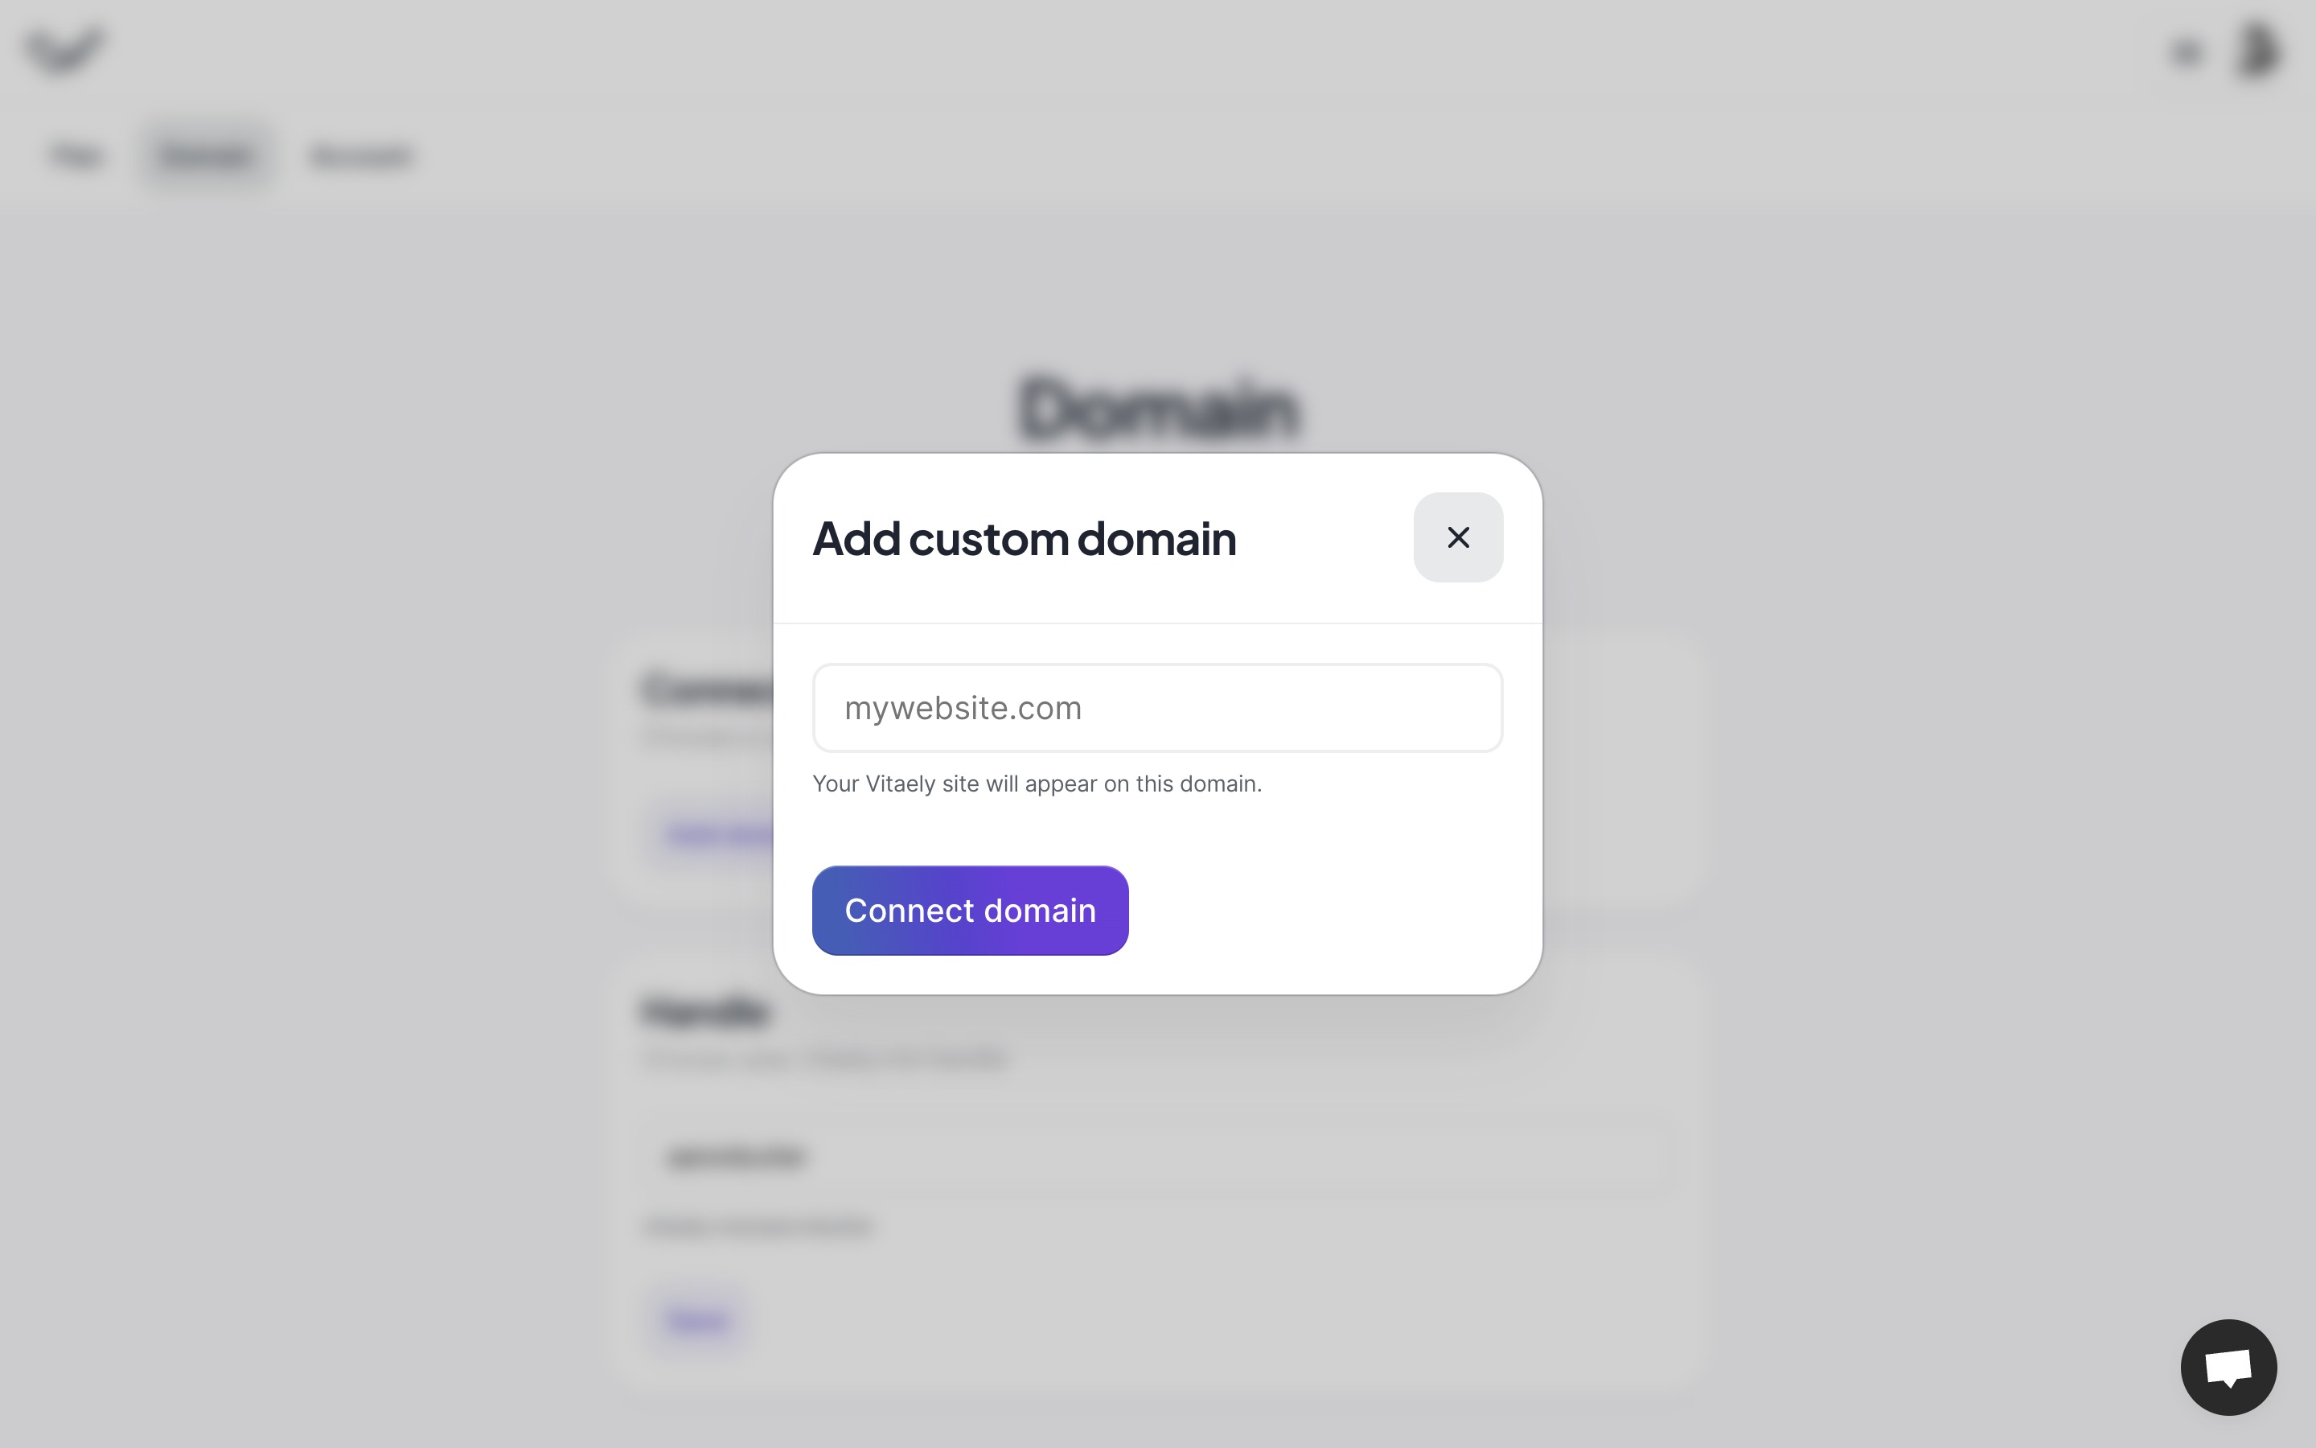Click the purple link in the Connect section behind the modal

713,833
